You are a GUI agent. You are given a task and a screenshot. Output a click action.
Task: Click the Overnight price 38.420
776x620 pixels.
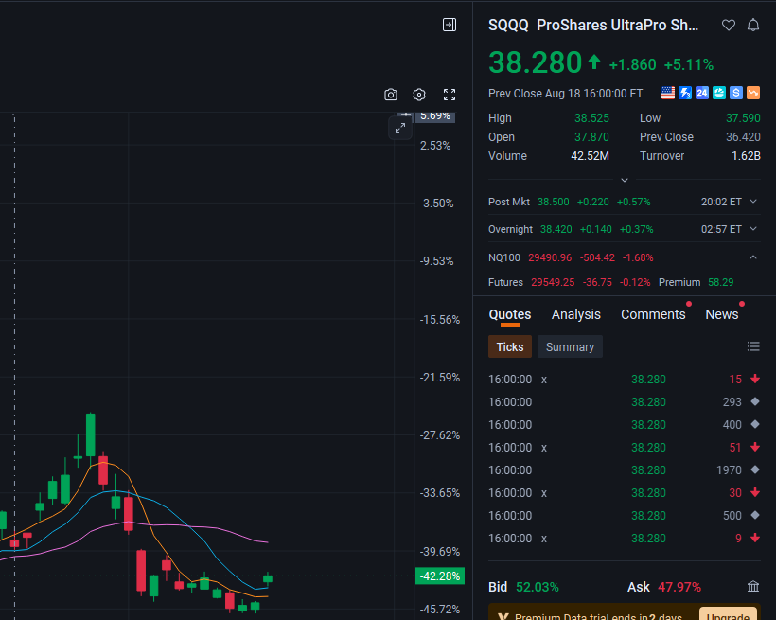click(556, 229)
